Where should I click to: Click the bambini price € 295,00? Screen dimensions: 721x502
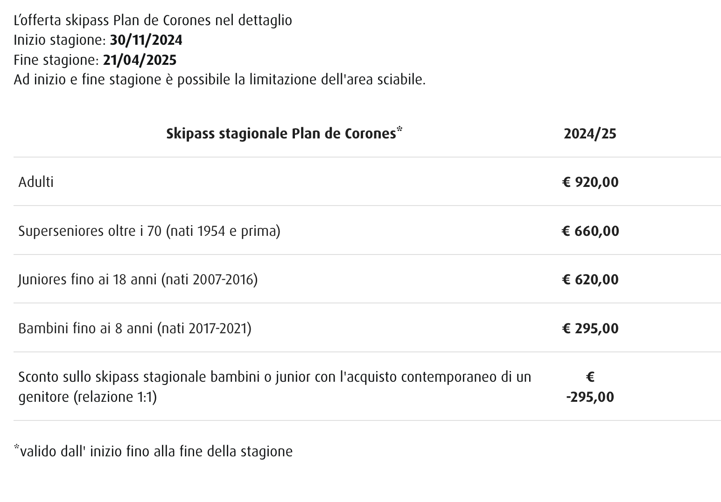click(x=590, y=329)
